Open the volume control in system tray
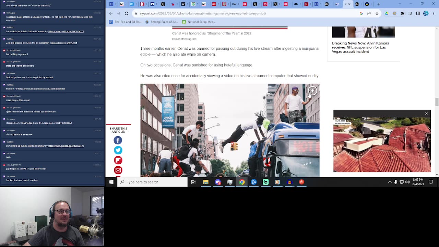439x247 pixels. pos(407,182)
